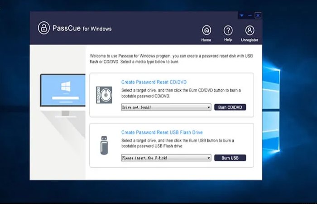Minimize the PassCue window
Screen dimensions: 317x204
(250, 15)
